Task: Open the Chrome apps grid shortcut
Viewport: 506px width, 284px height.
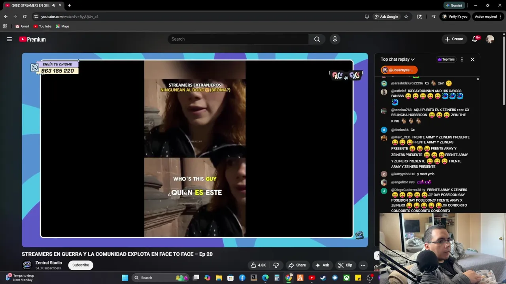Action: [5, 26]
